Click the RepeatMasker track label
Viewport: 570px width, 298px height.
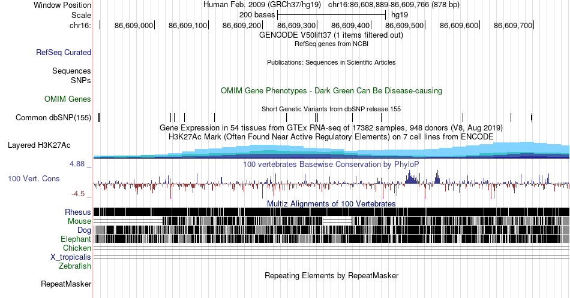(66, 284)
